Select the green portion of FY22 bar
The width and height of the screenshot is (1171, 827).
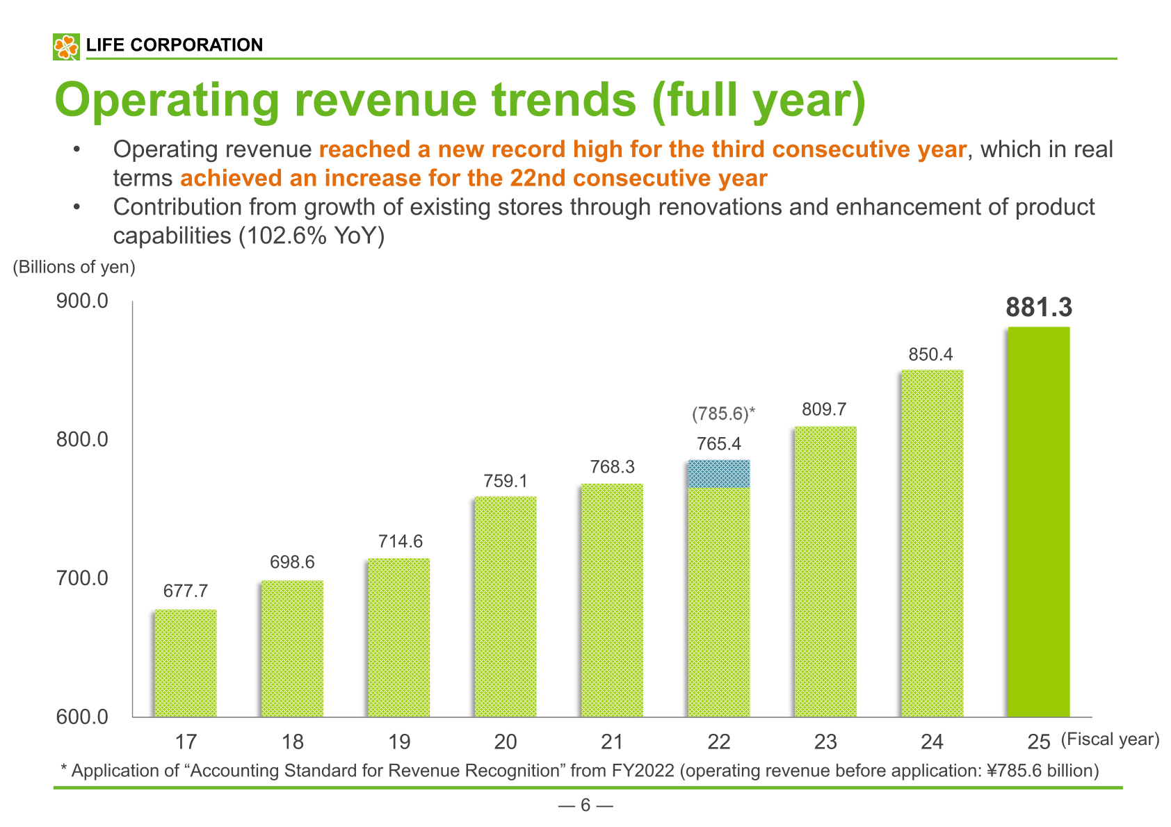tap(719, 602)
